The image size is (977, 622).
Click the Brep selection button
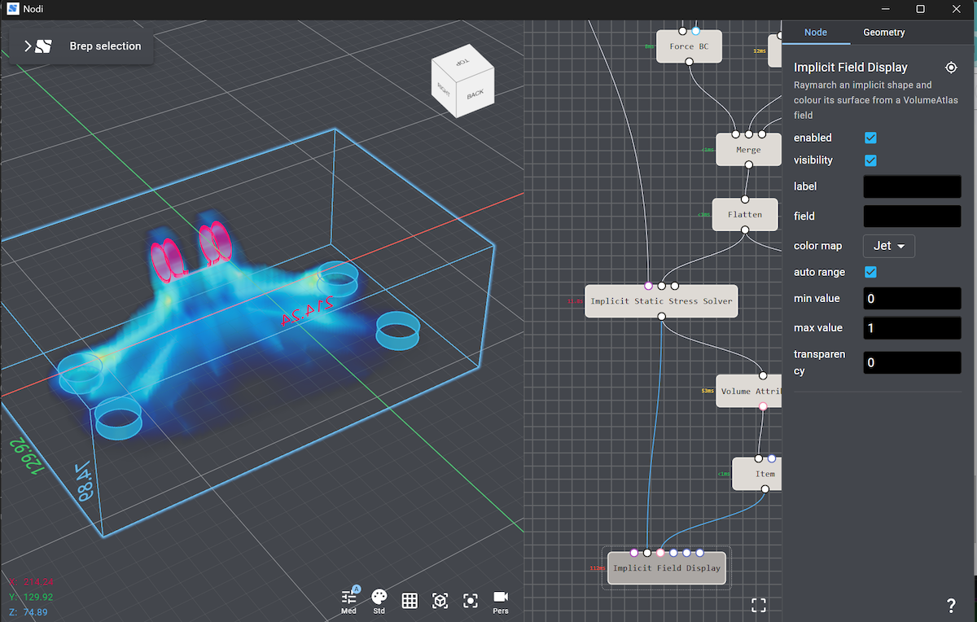pos(81,46)
